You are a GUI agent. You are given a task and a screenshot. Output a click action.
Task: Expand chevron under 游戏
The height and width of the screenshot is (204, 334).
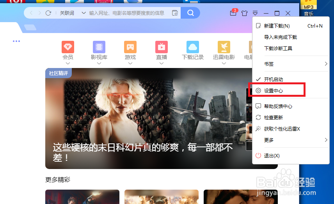(130, 63)
